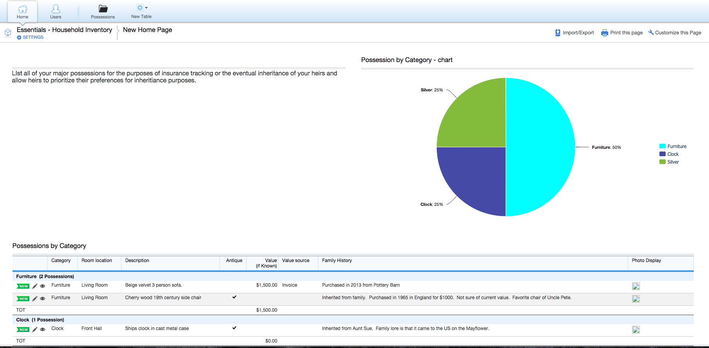The width and height of the screenshot is (709, 348).
Task: Open the Users tab
Action: (55, 12)
